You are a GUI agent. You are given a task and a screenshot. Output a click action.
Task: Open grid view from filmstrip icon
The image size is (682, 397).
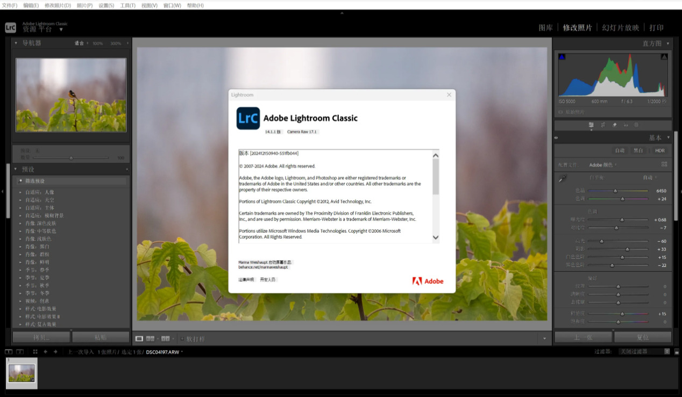[x=35, y=352]
